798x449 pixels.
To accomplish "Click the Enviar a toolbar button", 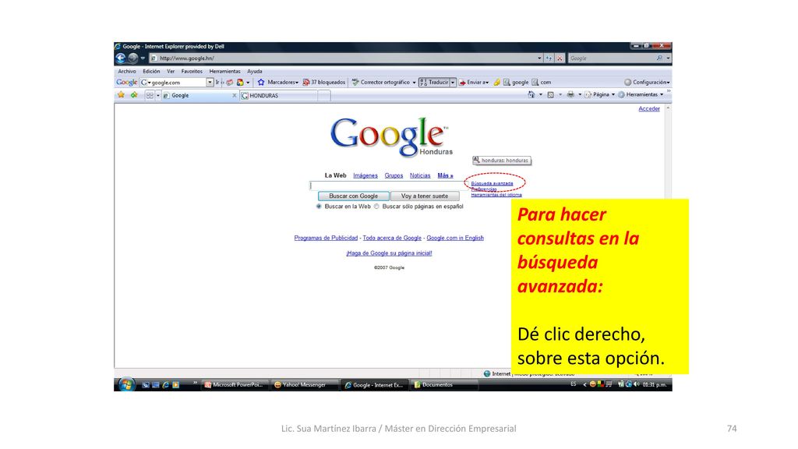I will (473, 82).
